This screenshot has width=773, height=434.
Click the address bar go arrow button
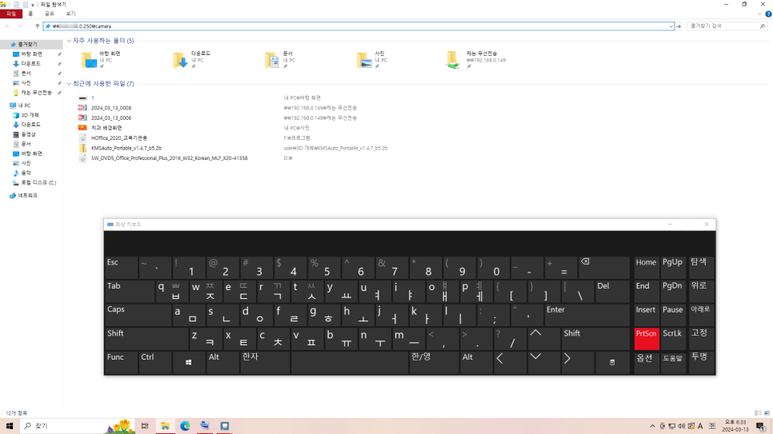click(x=679, y=26)
